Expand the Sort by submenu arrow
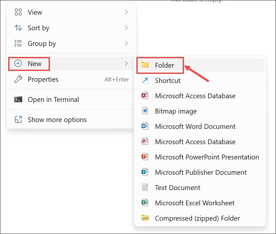276x234 pixels. point(126,28)
